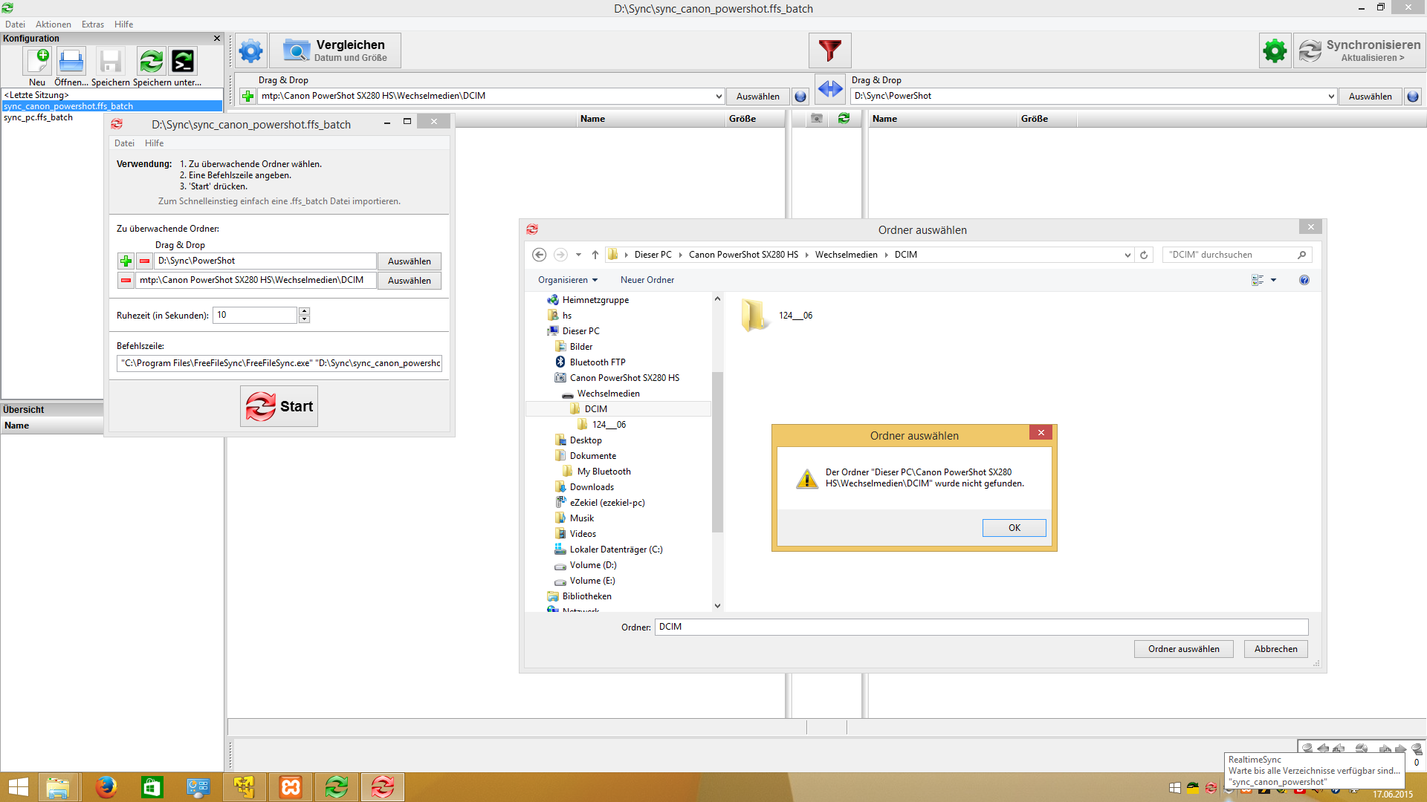Open comparison settings blue gear
This screenshot has height=802, width=1427.
pos(250,50)
